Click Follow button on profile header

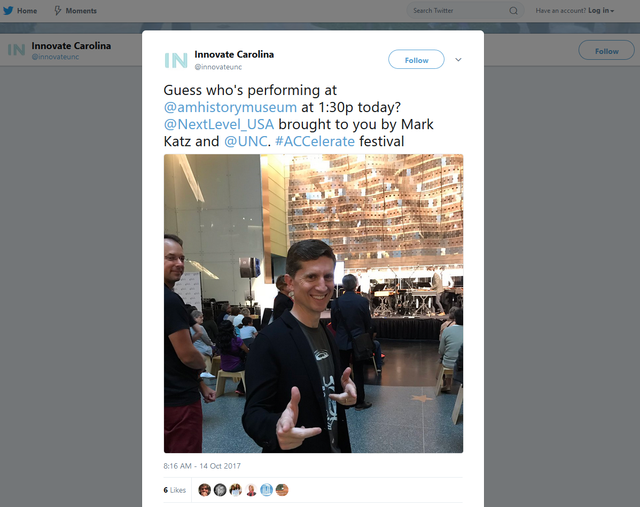(606, 50)
